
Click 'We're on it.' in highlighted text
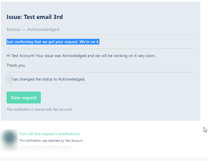pyautogui.click(x=90, y=42)
